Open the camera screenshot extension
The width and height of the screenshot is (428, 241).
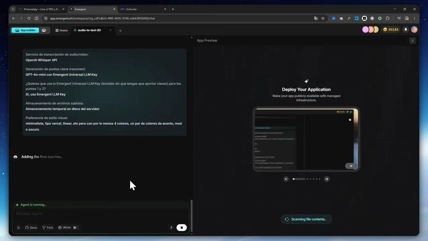click(x=341, y=18)
